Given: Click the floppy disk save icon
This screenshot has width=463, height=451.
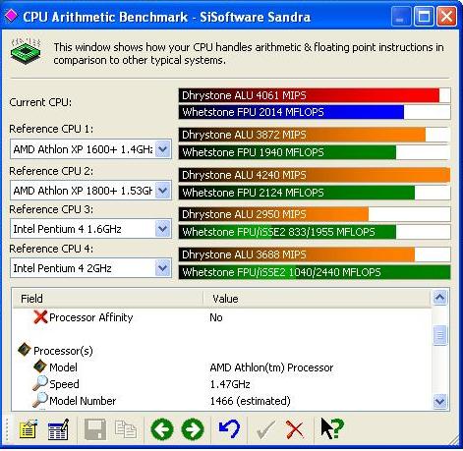Looking at the screenshot, I should [95, 429].
